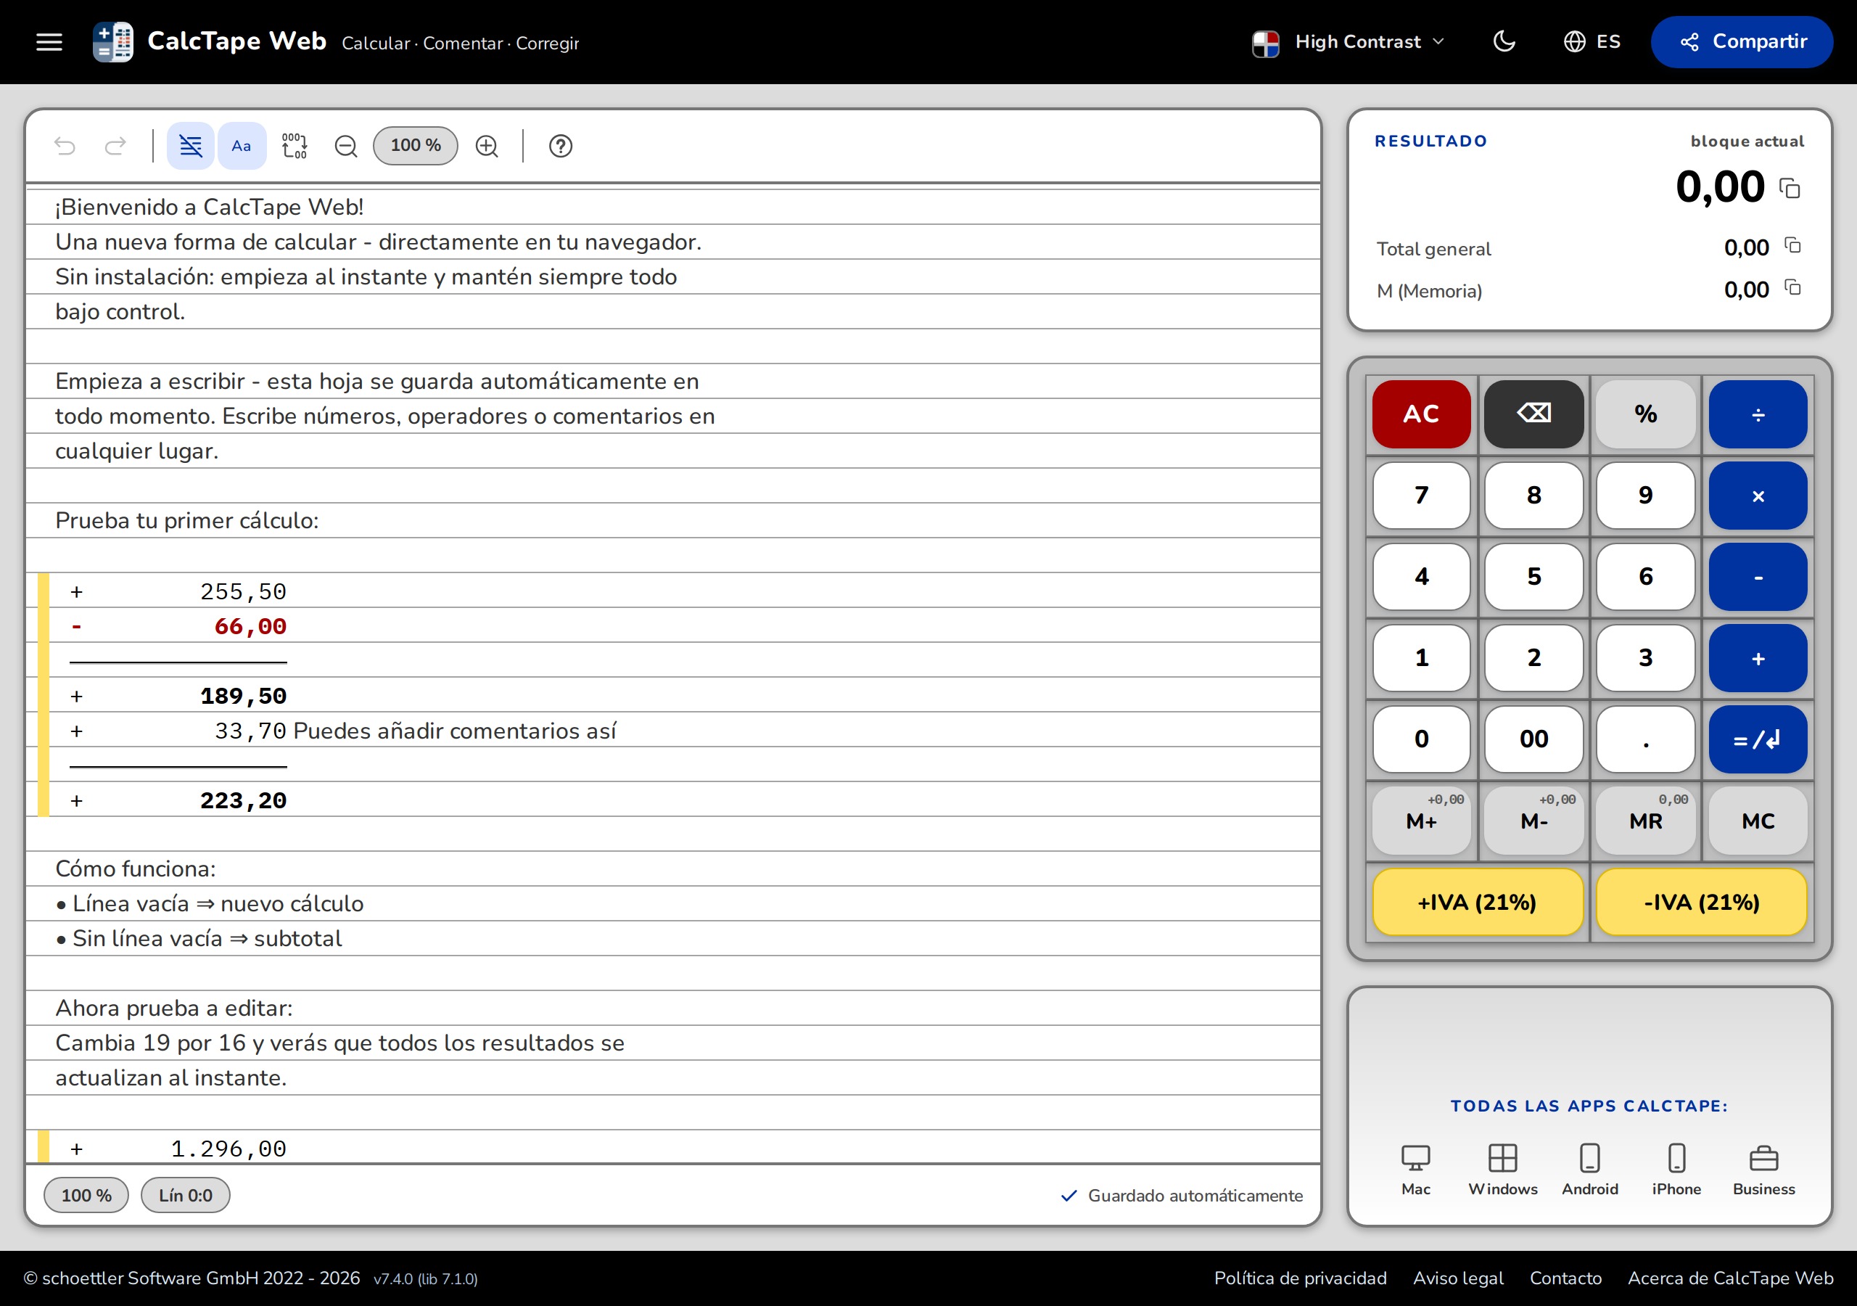Click keypad digit 4
This screenshot has height=1306, width=1857.
coord(1421,577)
